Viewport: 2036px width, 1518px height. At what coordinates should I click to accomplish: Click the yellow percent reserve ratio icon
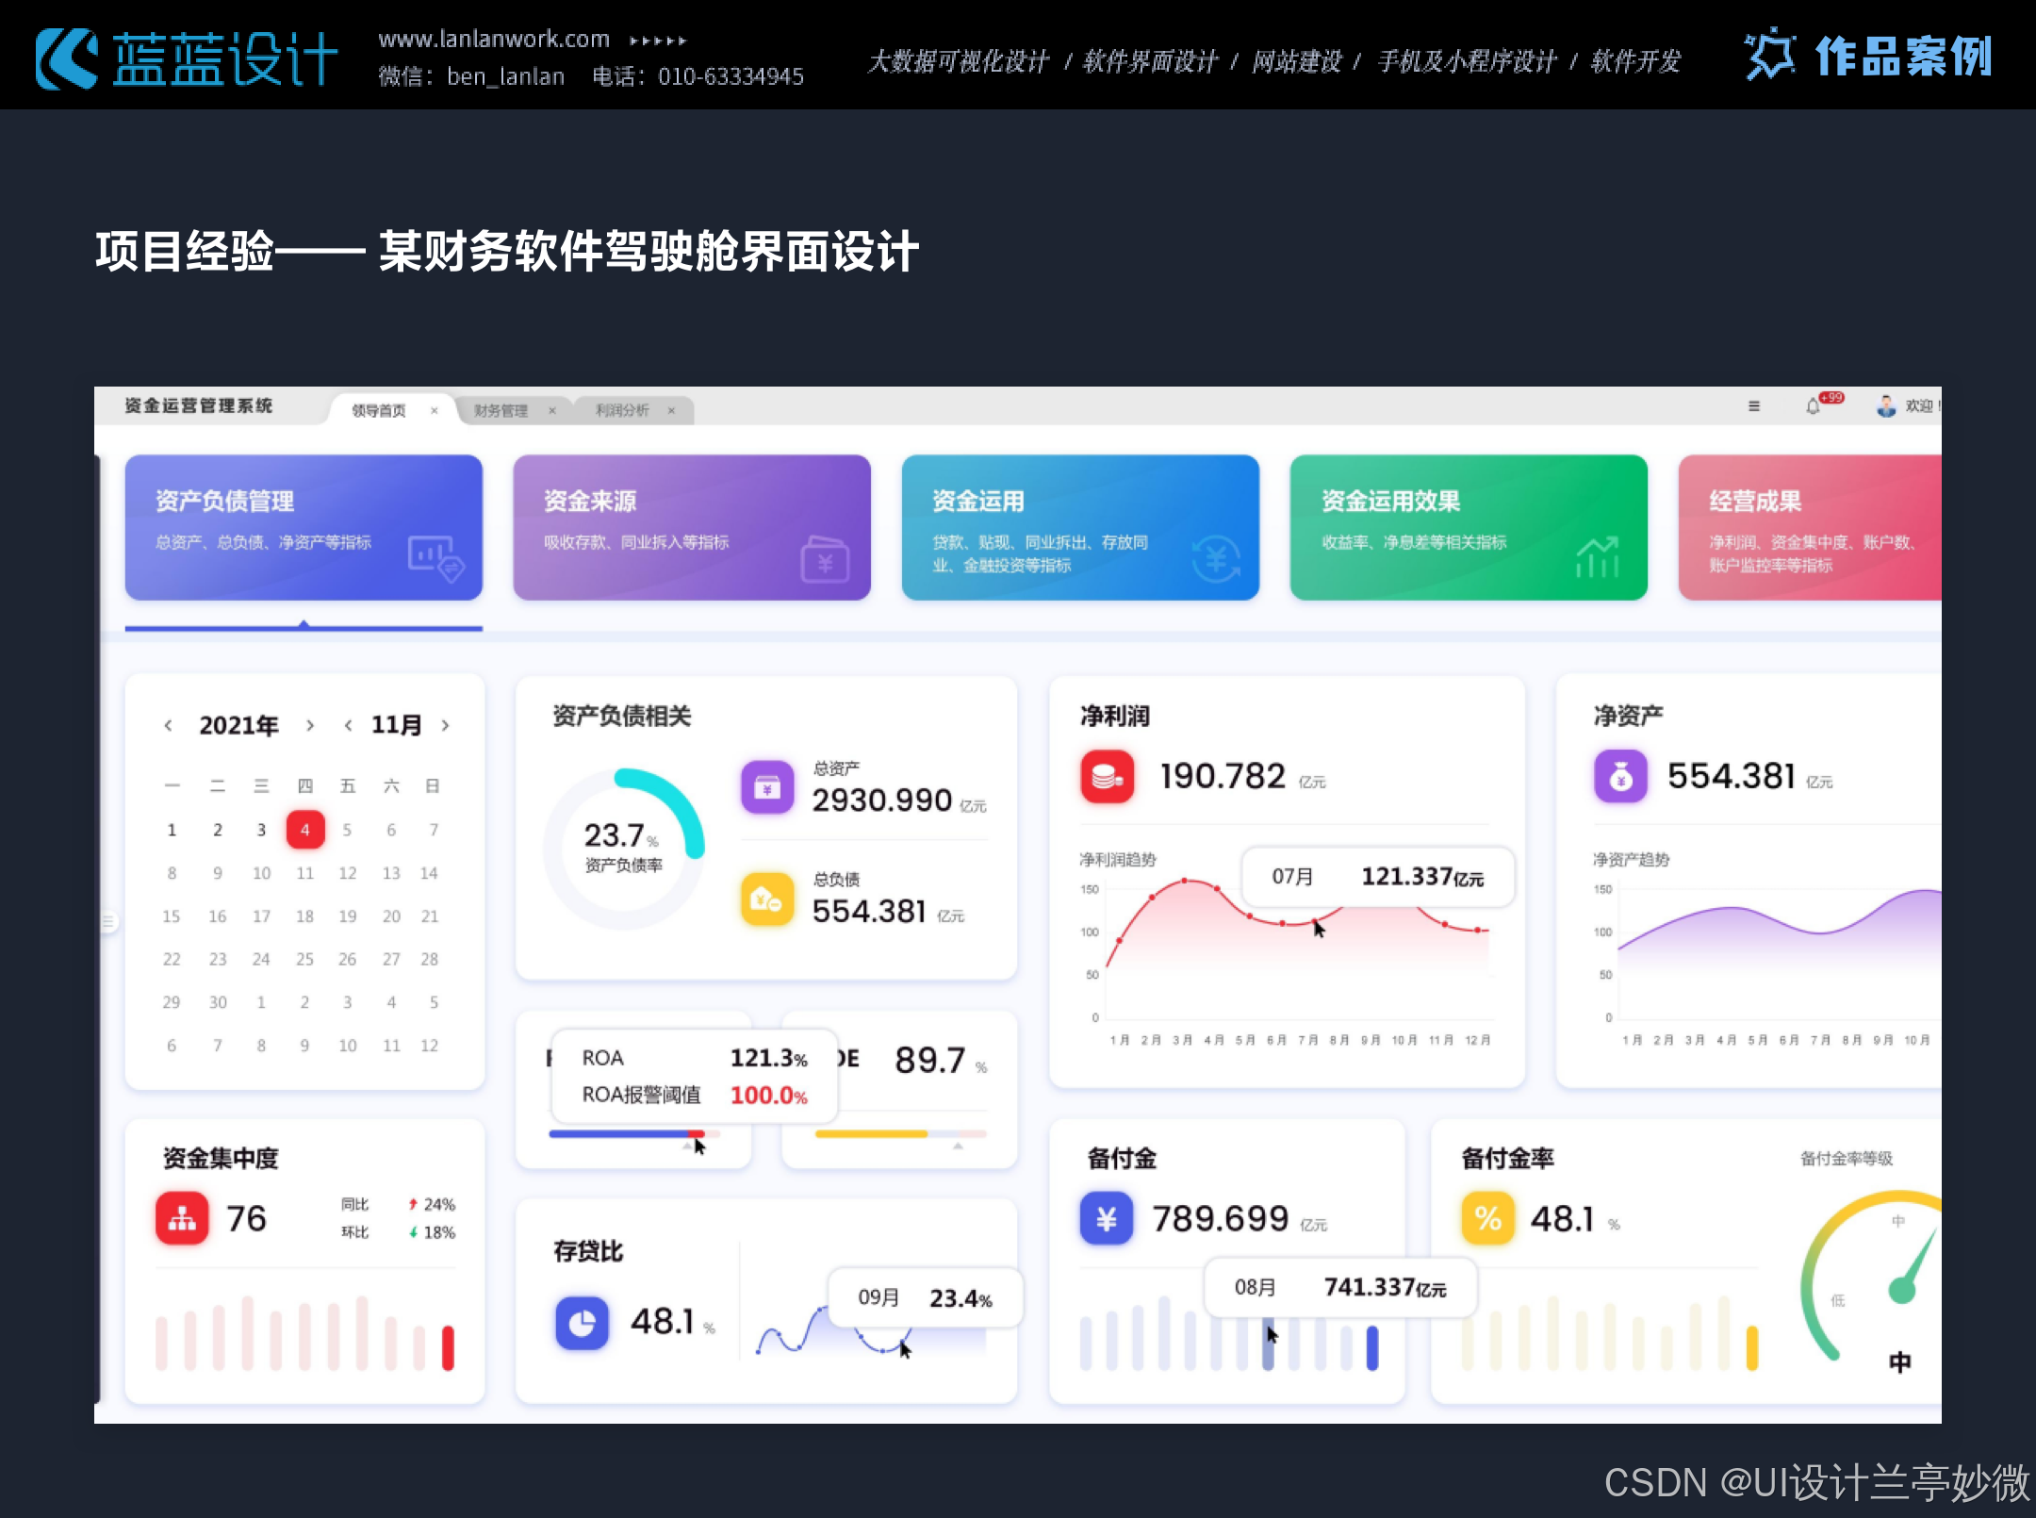click(1487, 1218)
